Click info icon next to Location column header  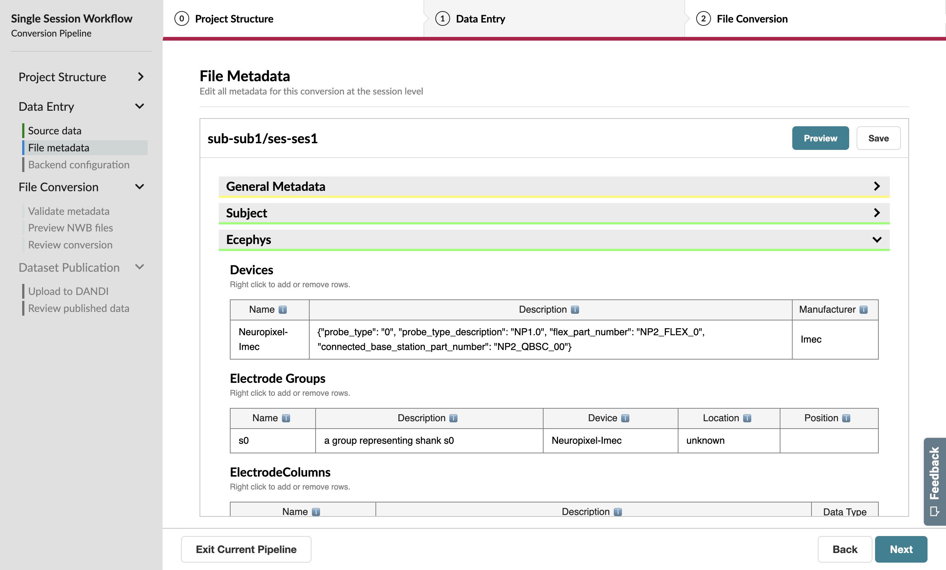(x=747, y=418)
